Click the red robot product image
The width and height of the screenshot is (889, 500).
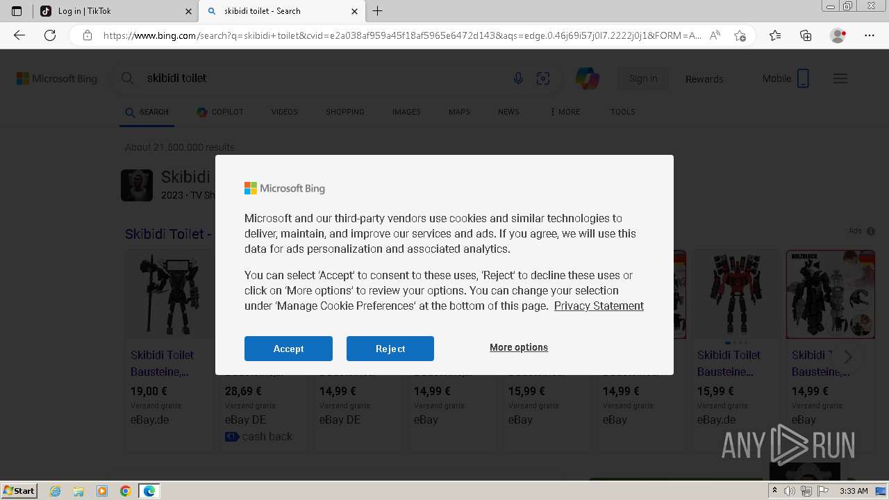coord(735,295)
